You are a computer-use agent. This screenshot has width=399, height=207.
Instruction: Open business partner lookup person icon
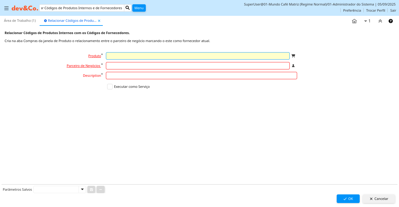(x=293, y=66)
